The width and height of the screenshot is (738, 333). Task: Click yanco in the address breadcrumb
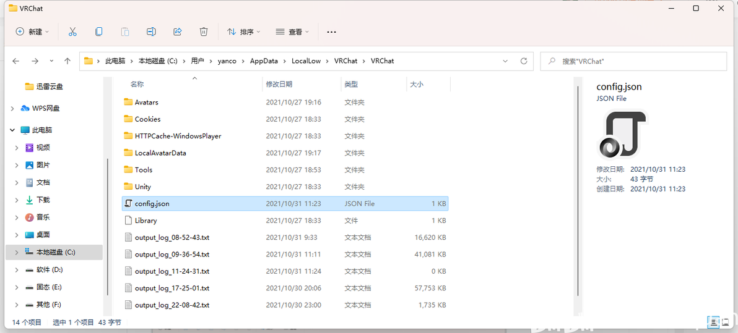click(x=227, y=61)
